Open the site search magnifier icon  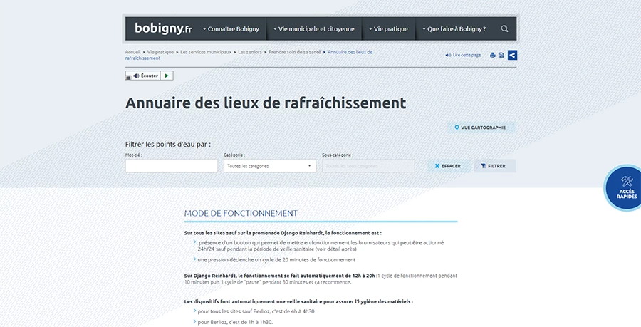(x=504, y=28)
